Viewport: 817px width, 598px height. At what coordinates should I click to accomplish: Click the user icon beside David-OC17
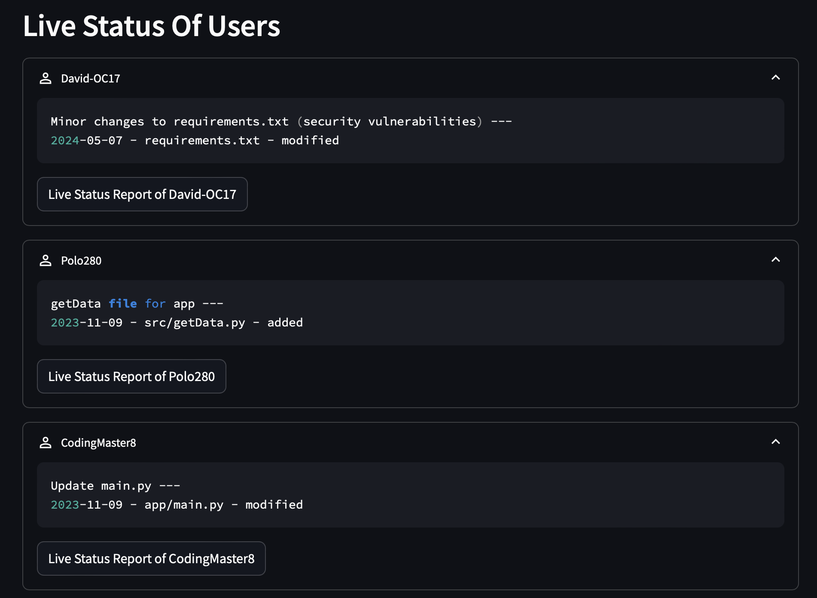(46, 78)
